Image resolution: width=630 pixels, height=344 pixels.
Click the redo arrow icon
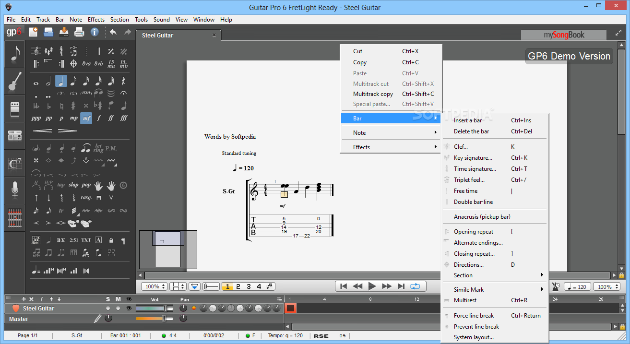click(128, 32)
